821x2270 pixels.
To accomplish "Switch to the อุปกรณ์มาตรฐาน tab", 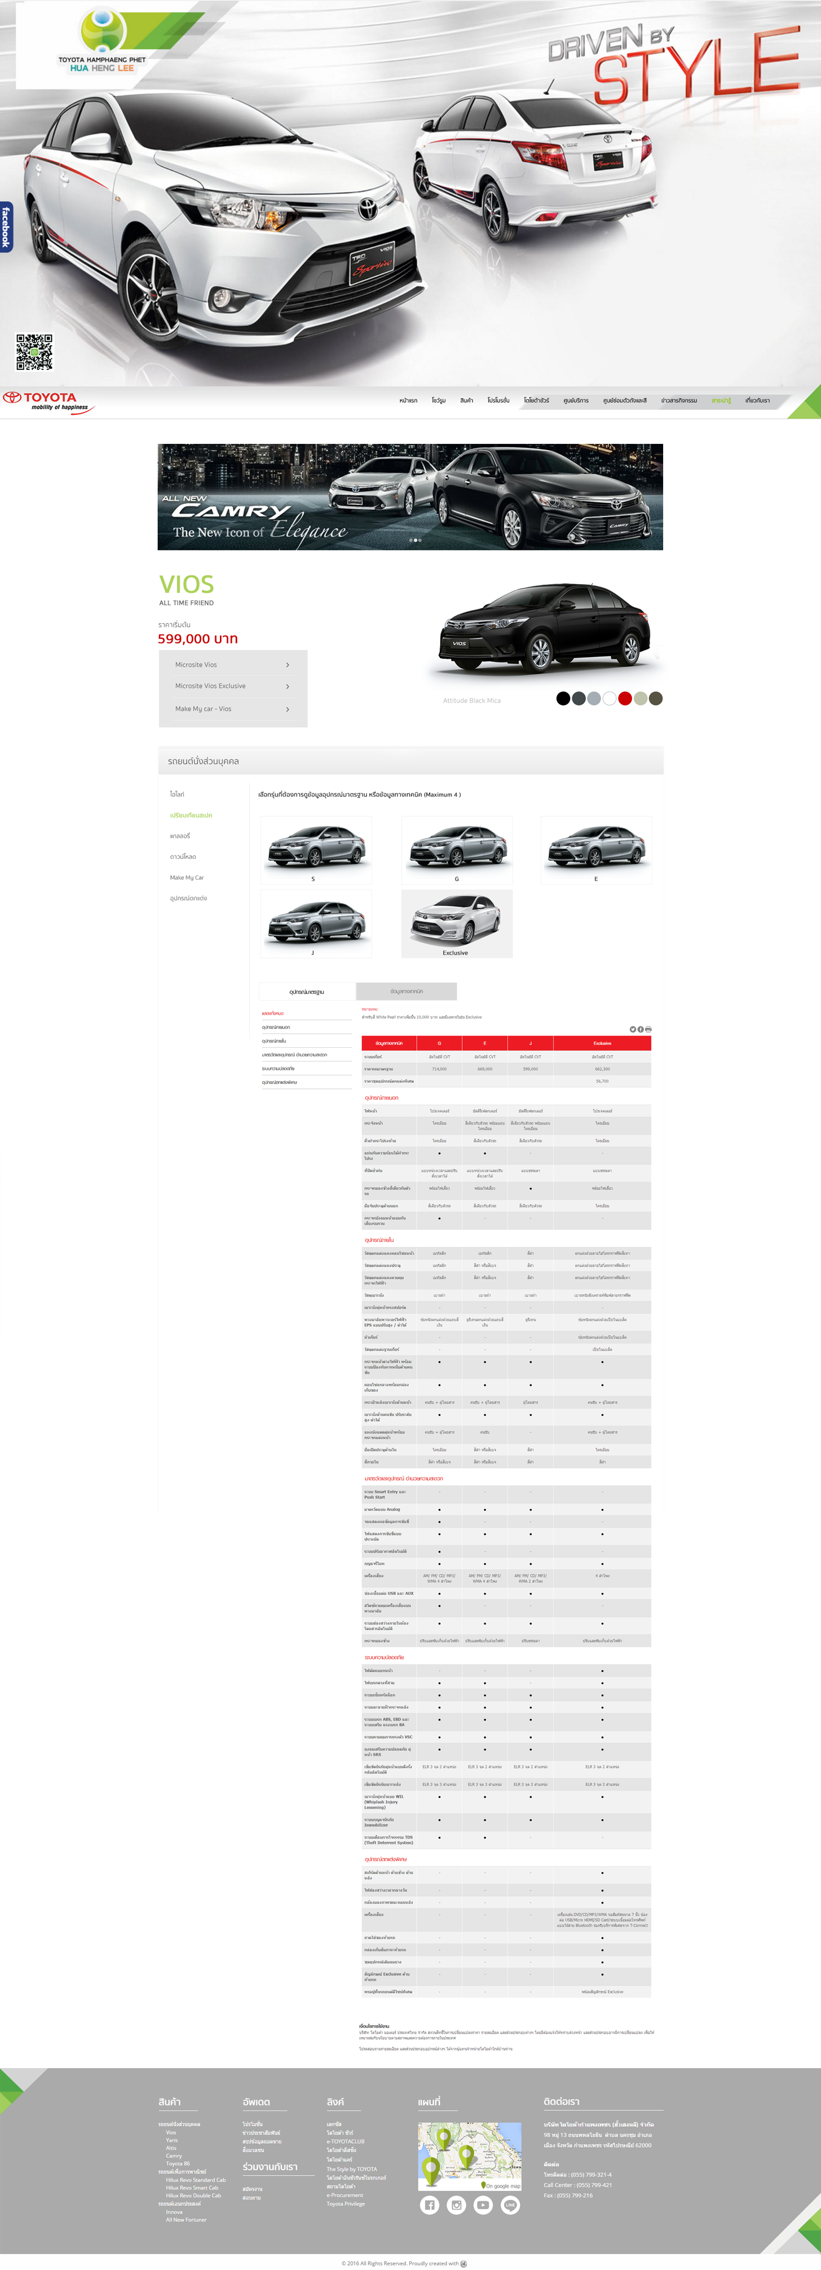I will tap(307, 991).
